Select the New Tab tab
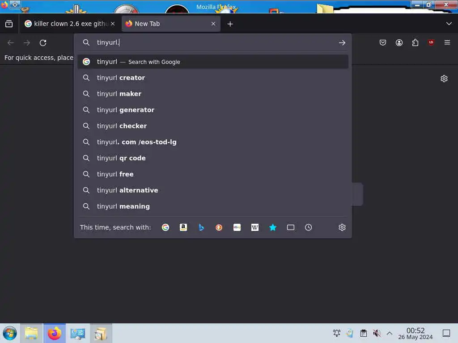The height and width of the screenshot is (343, 458). coord(171,24)
